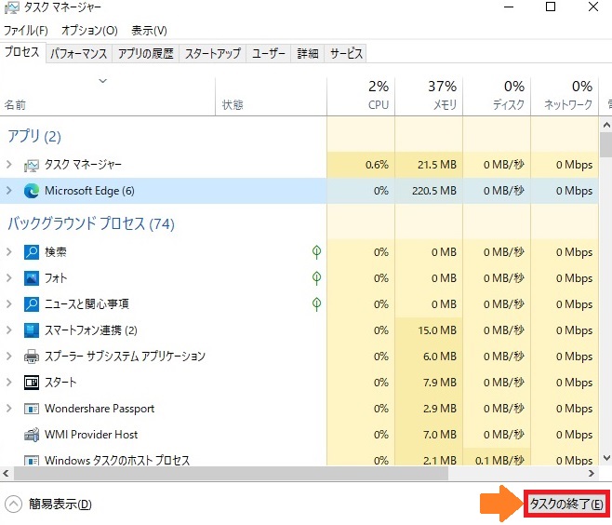Click the バックグラウンド プロセス (74) heading
Image resolution: width=612 pixels, height=525 pixels.
coord(91,223)
